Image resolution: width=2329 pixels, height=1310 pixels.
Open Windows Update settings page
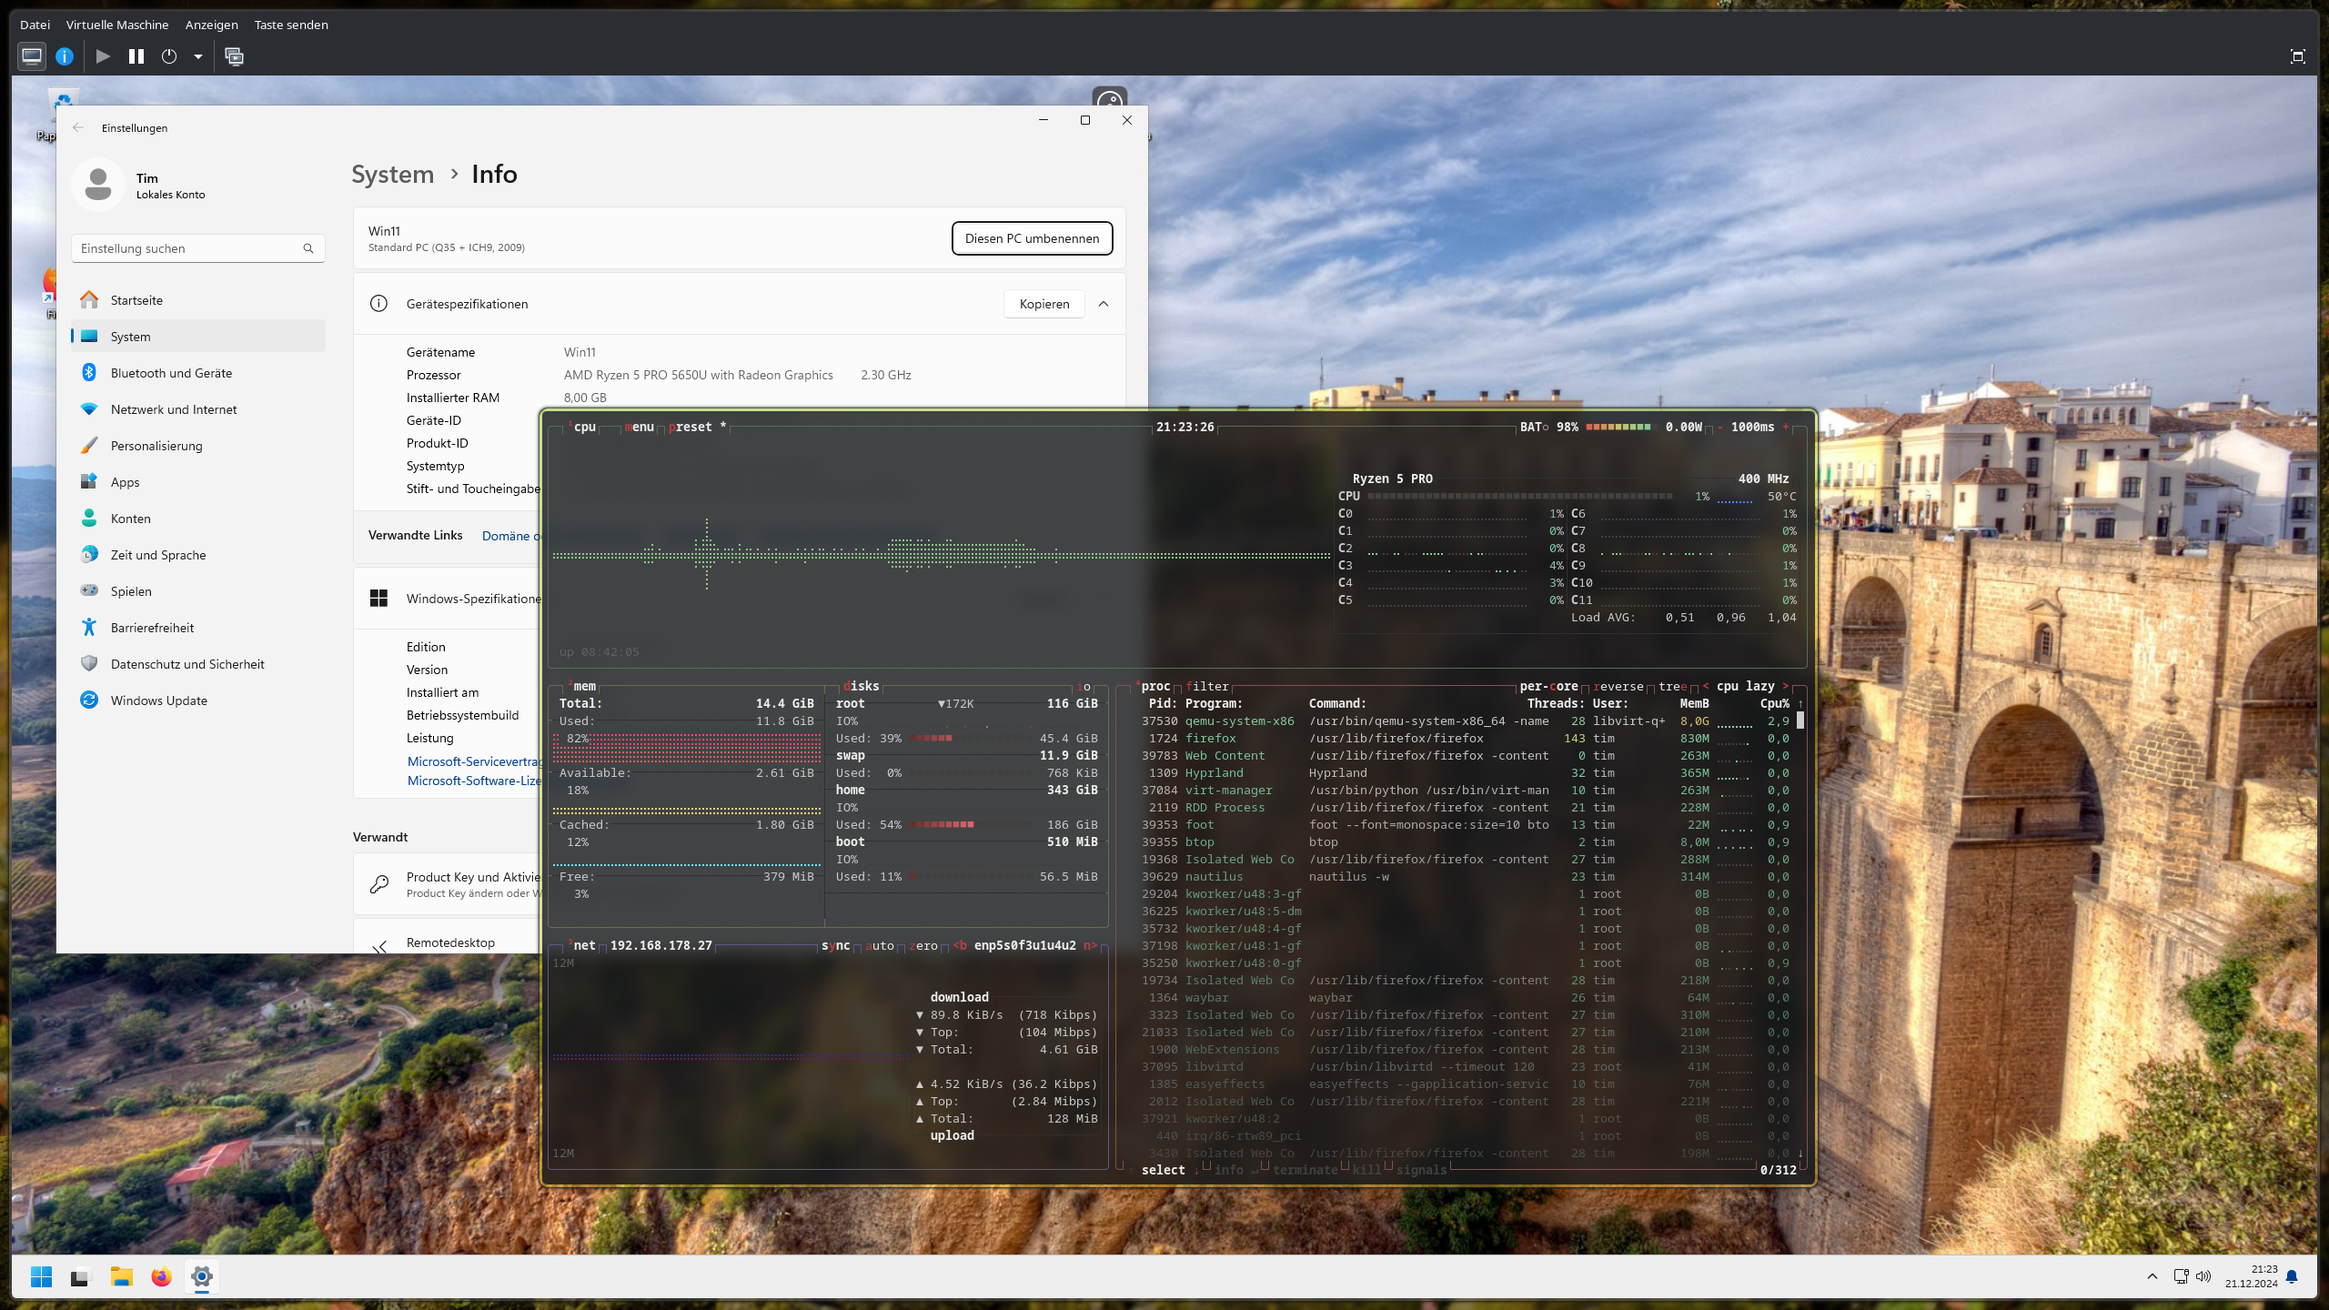pyautogui.click(x=197, y=700)
